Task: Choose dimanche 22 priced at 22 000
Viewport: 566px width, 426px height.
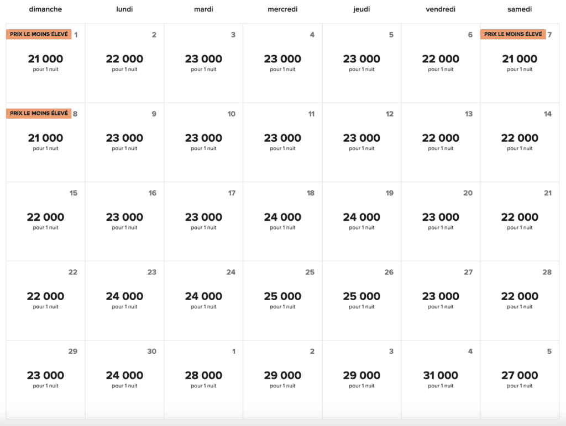Action: (45, 300)
